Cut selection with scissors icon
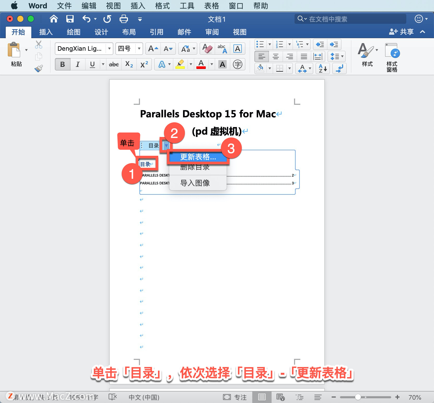This screenshot has height=403, width=434. [x=39, y=45]
